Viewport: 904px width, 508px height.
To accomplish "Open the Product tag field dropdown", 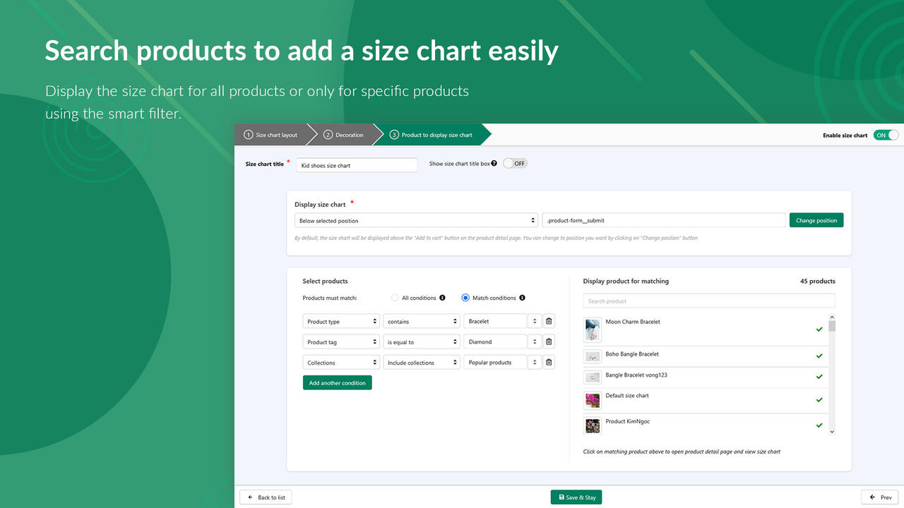I will (341, 341).
